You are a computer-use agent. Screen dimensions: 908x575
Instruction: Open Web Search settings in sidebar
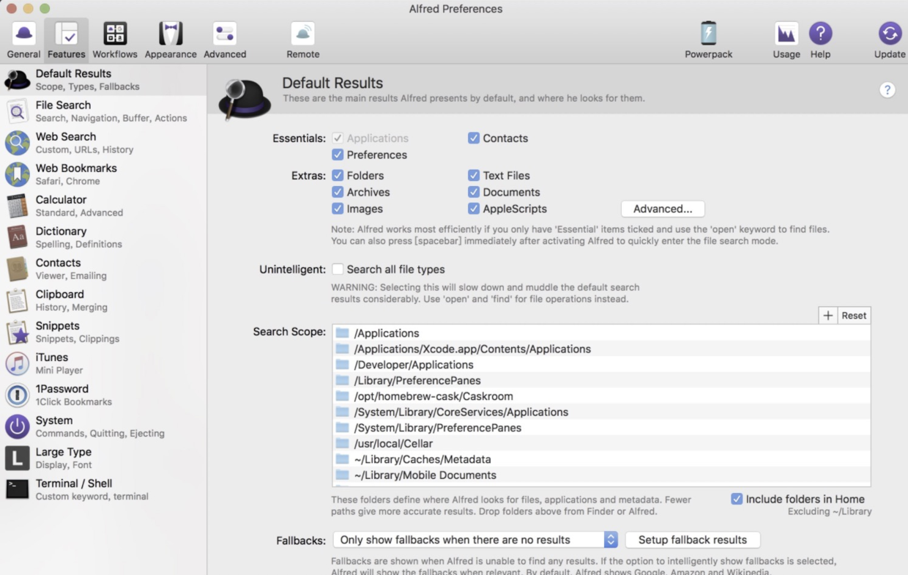pos(103,143)
